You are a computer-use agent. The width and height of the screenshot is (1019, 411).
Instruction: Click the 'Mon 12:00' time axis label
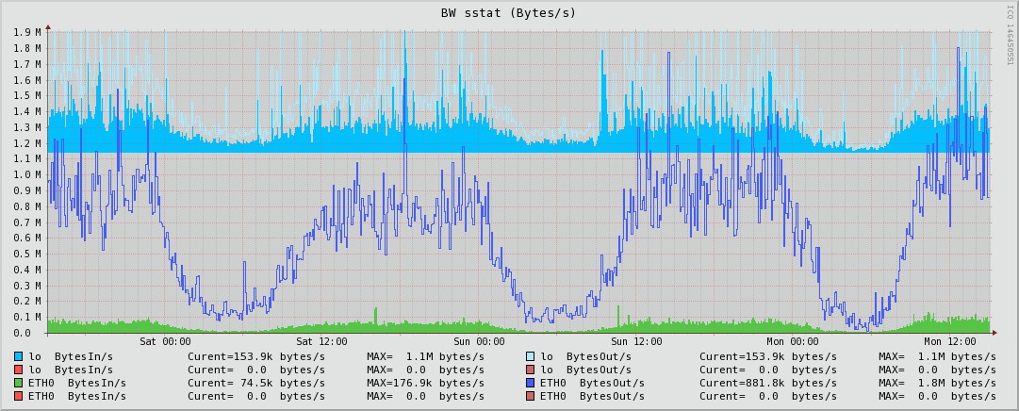pyautogui.click(x=949, y=341)
